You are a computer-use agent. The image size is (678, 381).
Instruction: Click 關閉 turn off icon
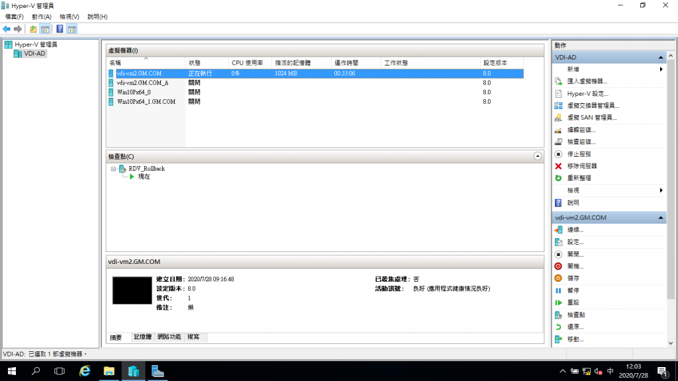(558, 255)
